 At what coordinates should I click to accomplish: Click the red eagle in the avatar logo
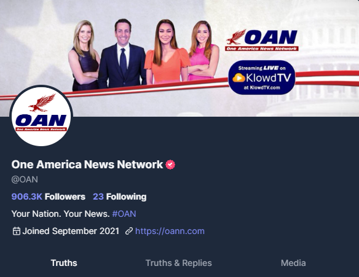pos(42,103)
